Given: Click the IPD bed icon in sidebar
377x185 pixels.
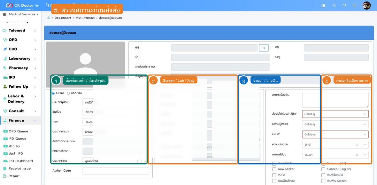Looking at the screenshot, I should pyautogui.click(x=5, y=77).
